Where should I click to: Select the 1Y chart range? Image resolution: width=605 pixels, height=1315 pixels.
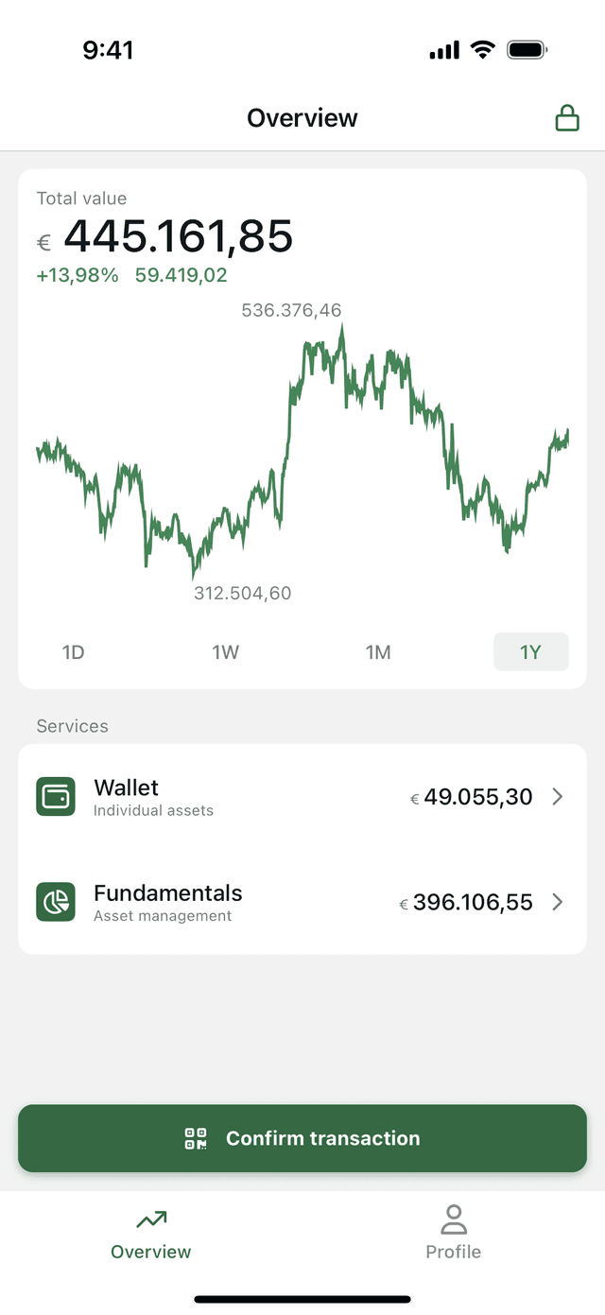pos(530,652)
